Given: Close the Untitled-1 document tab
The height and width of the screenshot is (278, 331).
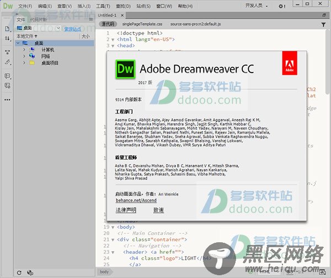Looking at the screenshot, I should [x=122, y=15].
